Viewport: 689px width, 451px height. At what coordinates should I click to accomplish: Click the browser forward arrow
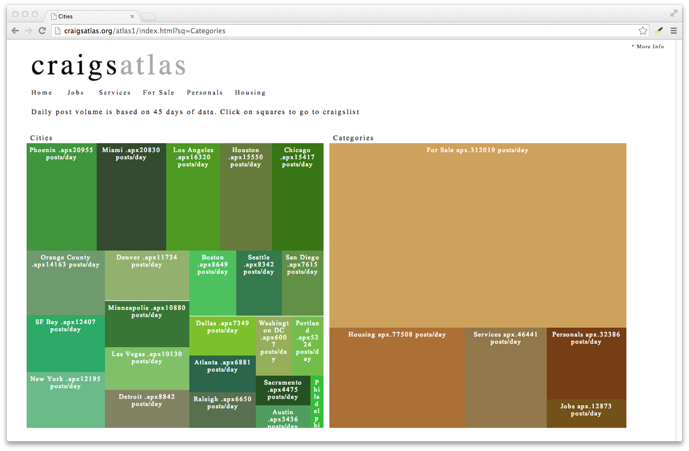(28, 30)
